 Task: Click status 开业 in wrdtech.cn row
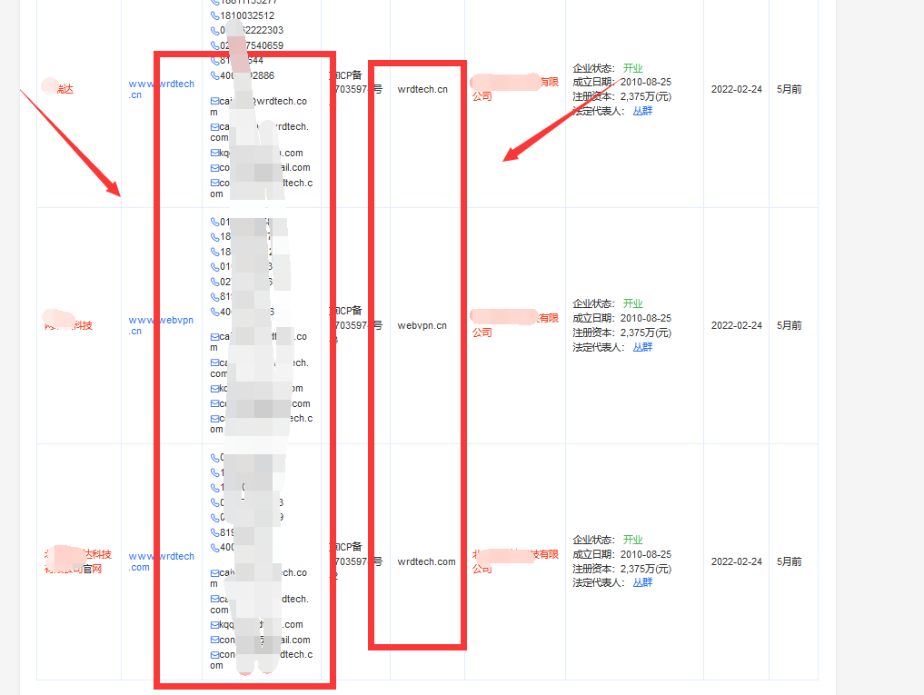(633, 68)
